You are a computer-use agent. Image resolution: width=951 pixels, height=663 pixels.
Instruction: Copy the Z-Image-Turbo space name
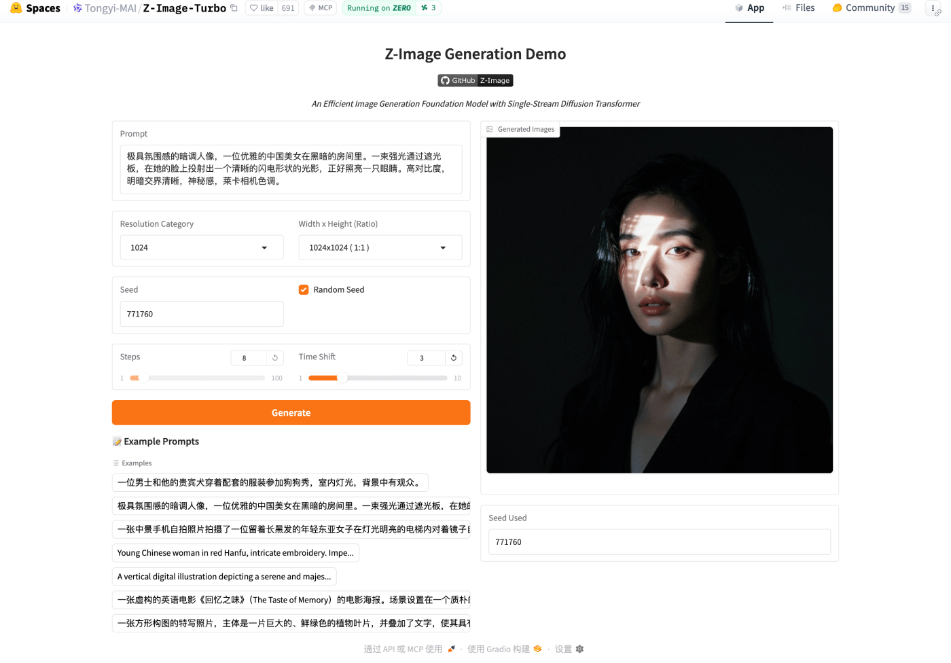coord(234,8)
